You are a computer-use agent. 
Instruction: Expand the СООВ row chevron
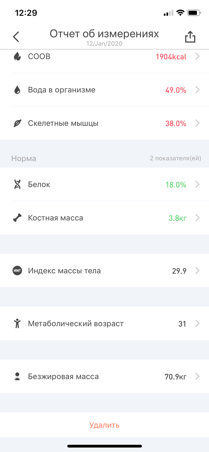(x=197, y=56)
